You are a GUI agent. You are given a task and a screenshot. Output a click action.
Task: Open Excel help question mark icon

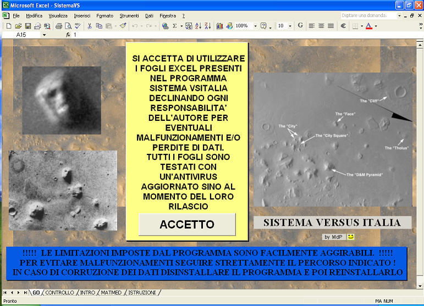(x=263, y=26)
